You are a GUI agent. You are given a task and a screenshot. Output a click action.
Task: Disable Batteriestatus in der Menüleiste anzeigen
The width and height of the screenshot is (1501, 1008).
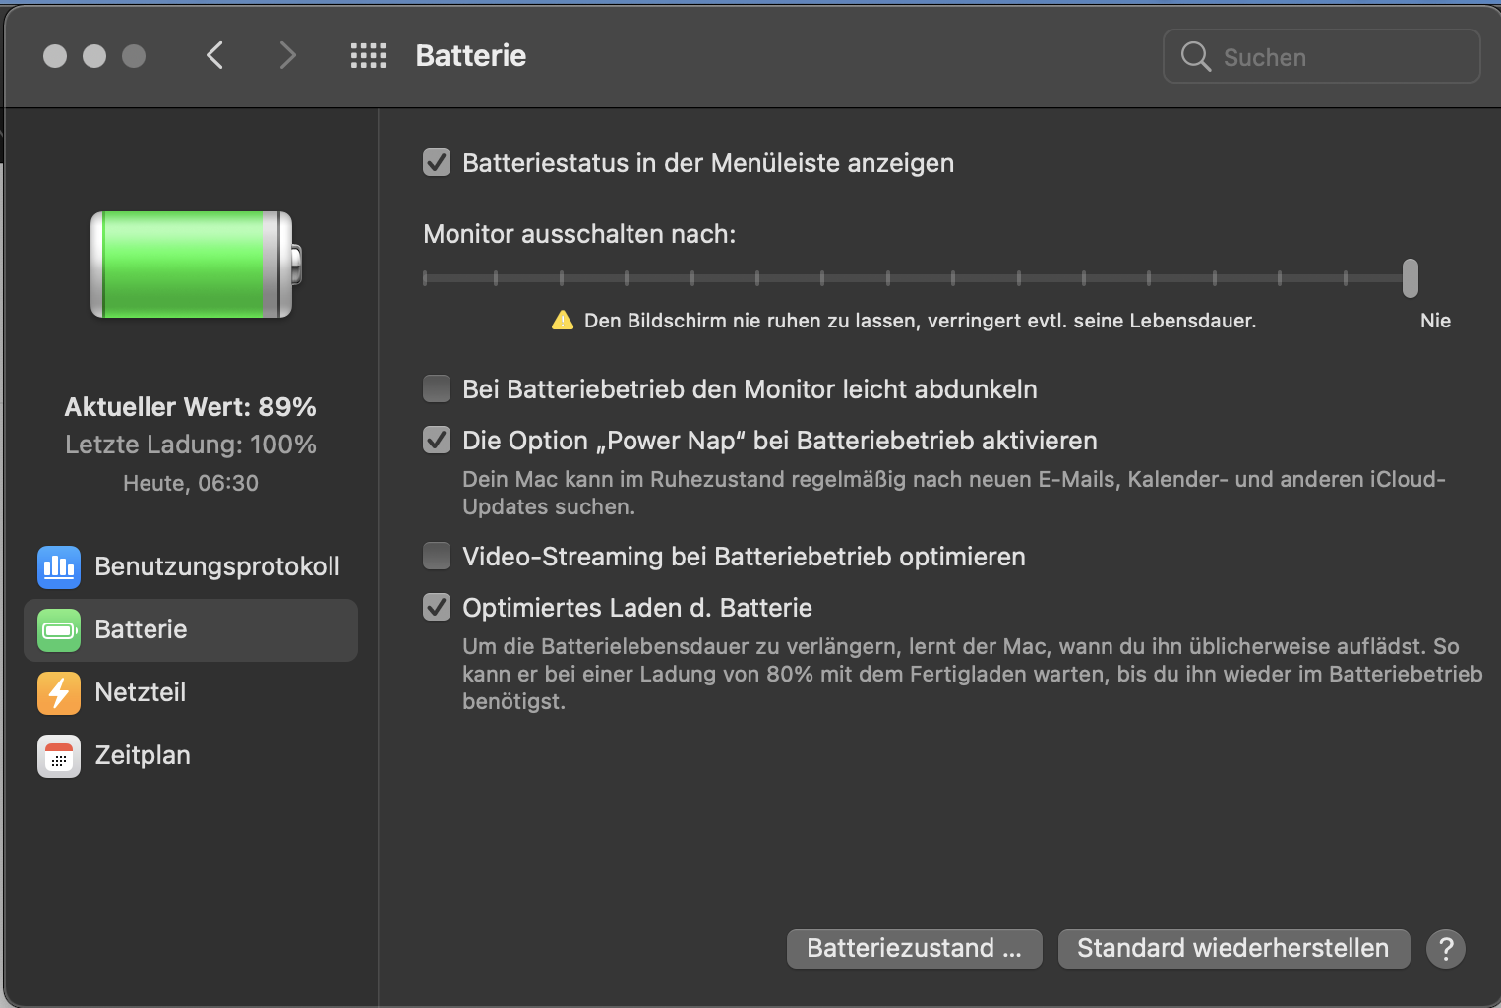(437, 163)
